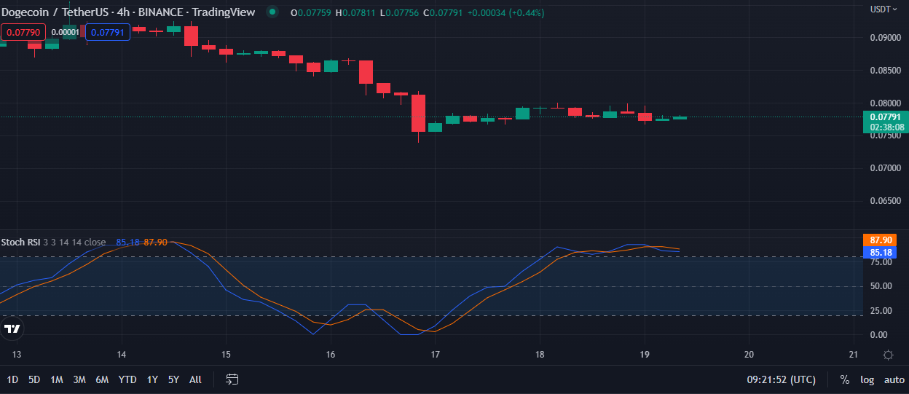
Task: Click date 17 on the time axis
Action: 435,355
